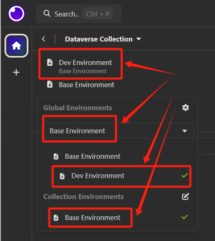Open Global Environments settings gear

[x=185, y=108]
